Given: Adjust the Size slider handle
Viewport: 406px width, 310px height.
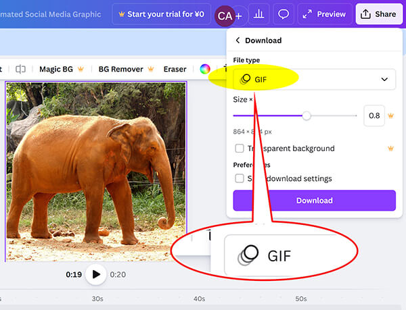Looking at the screenshot, I should click(x=307, y=115).
